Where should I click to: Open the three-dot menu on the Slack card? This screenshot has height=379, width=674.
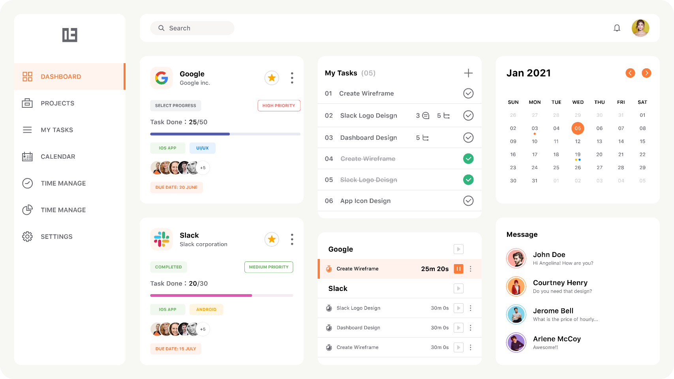292,239
